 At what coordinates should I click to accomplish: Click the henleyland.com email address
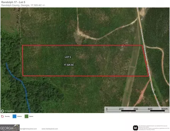[x=28, y=129]
